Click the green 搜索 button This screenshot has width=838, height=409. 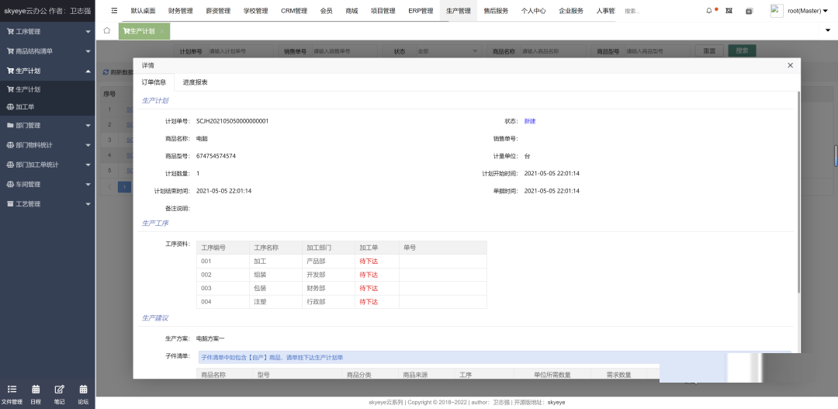742,51
